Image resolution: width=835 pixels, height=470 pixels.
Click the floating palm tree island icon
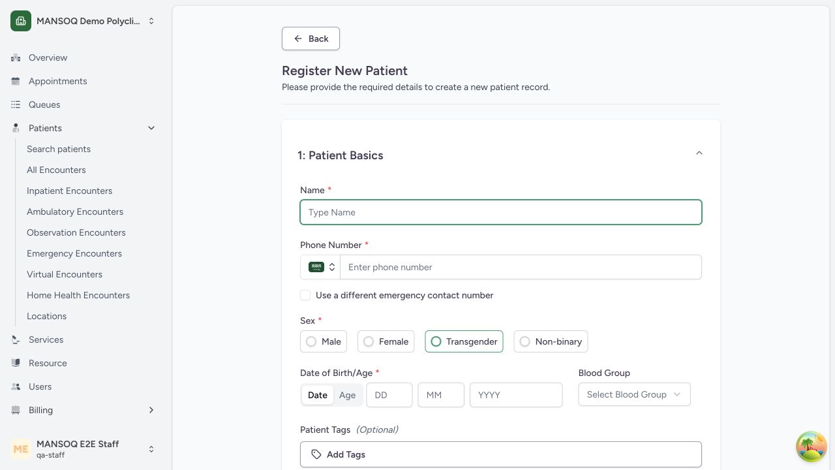[x=812, y=446]
